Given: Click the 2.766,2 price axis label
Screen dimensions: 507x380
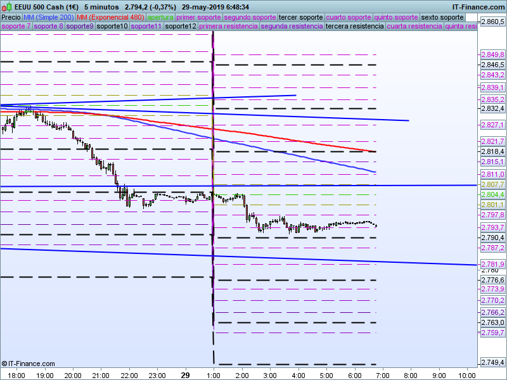Looking at the screenshot, I should tap(492, 312).
